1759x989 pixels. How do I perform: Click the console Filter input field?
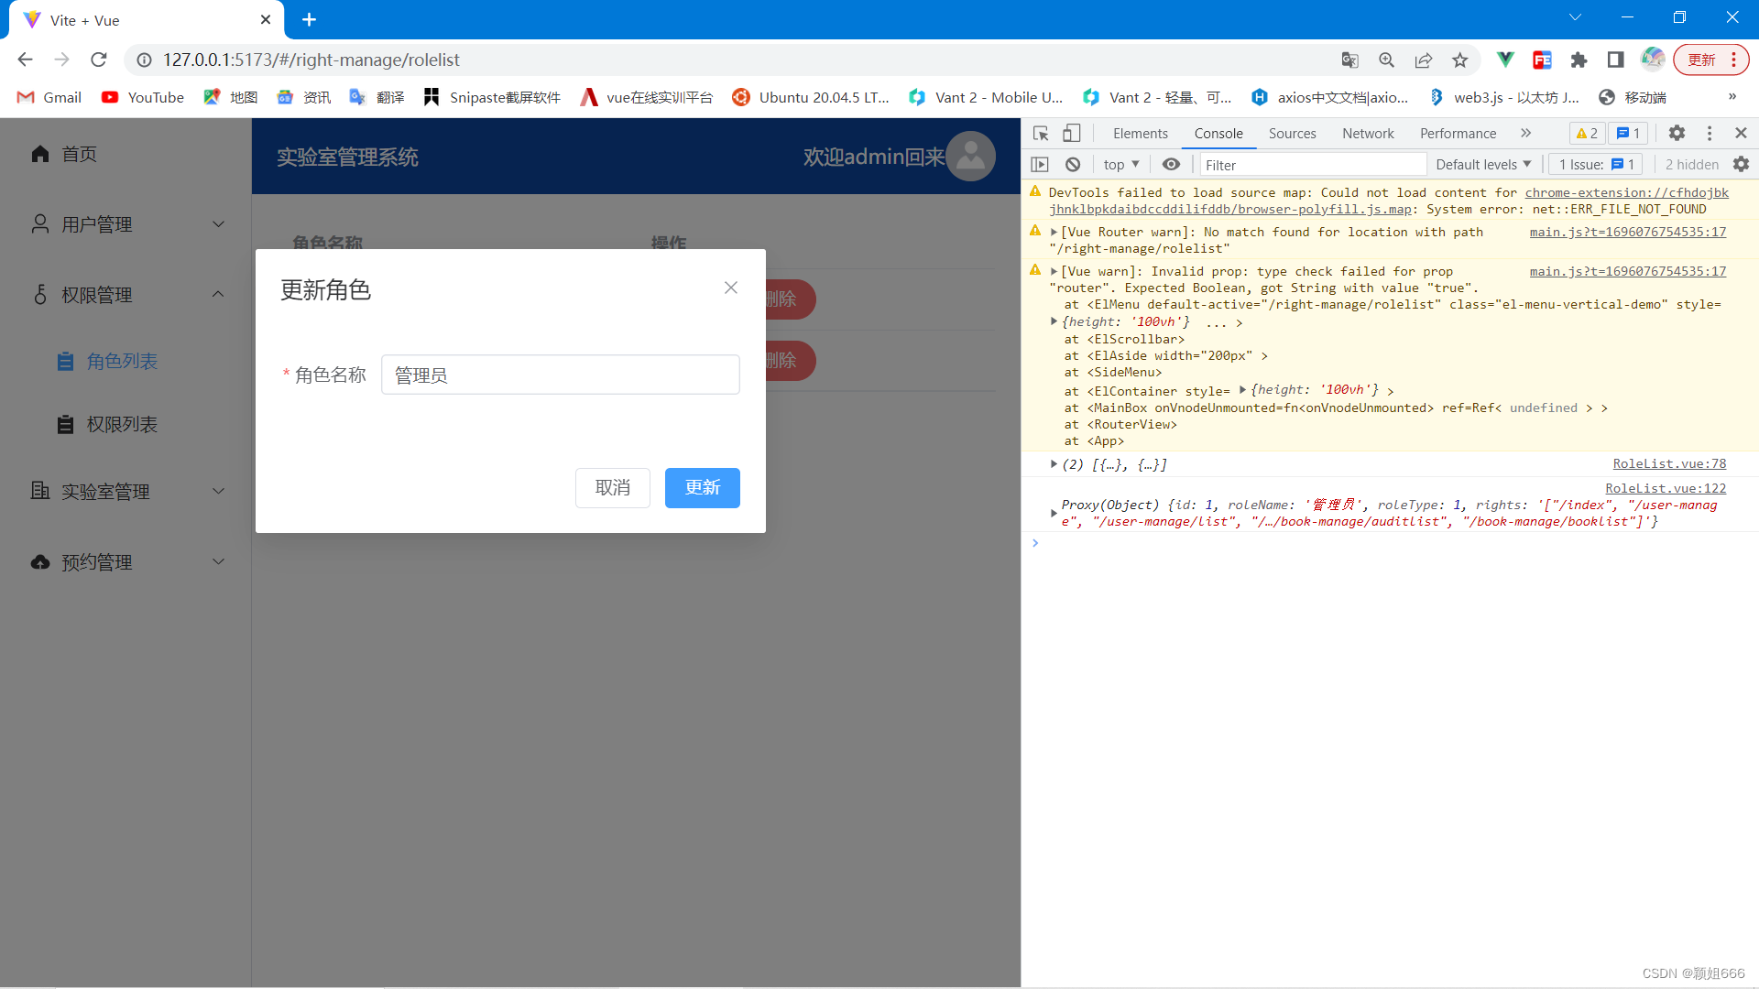1310,164
